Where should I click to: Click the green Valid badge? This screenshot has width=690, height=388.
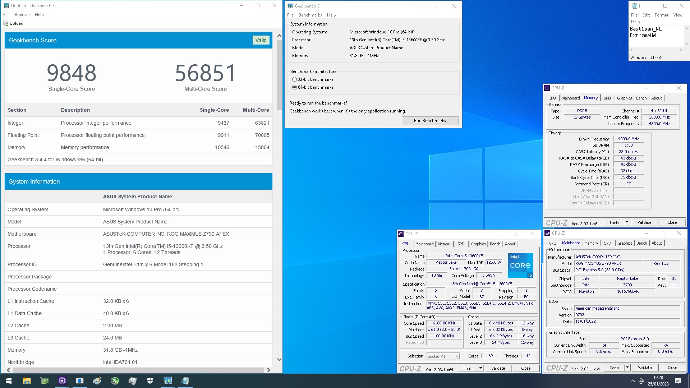pyautogui.click(x=261, y=40)
